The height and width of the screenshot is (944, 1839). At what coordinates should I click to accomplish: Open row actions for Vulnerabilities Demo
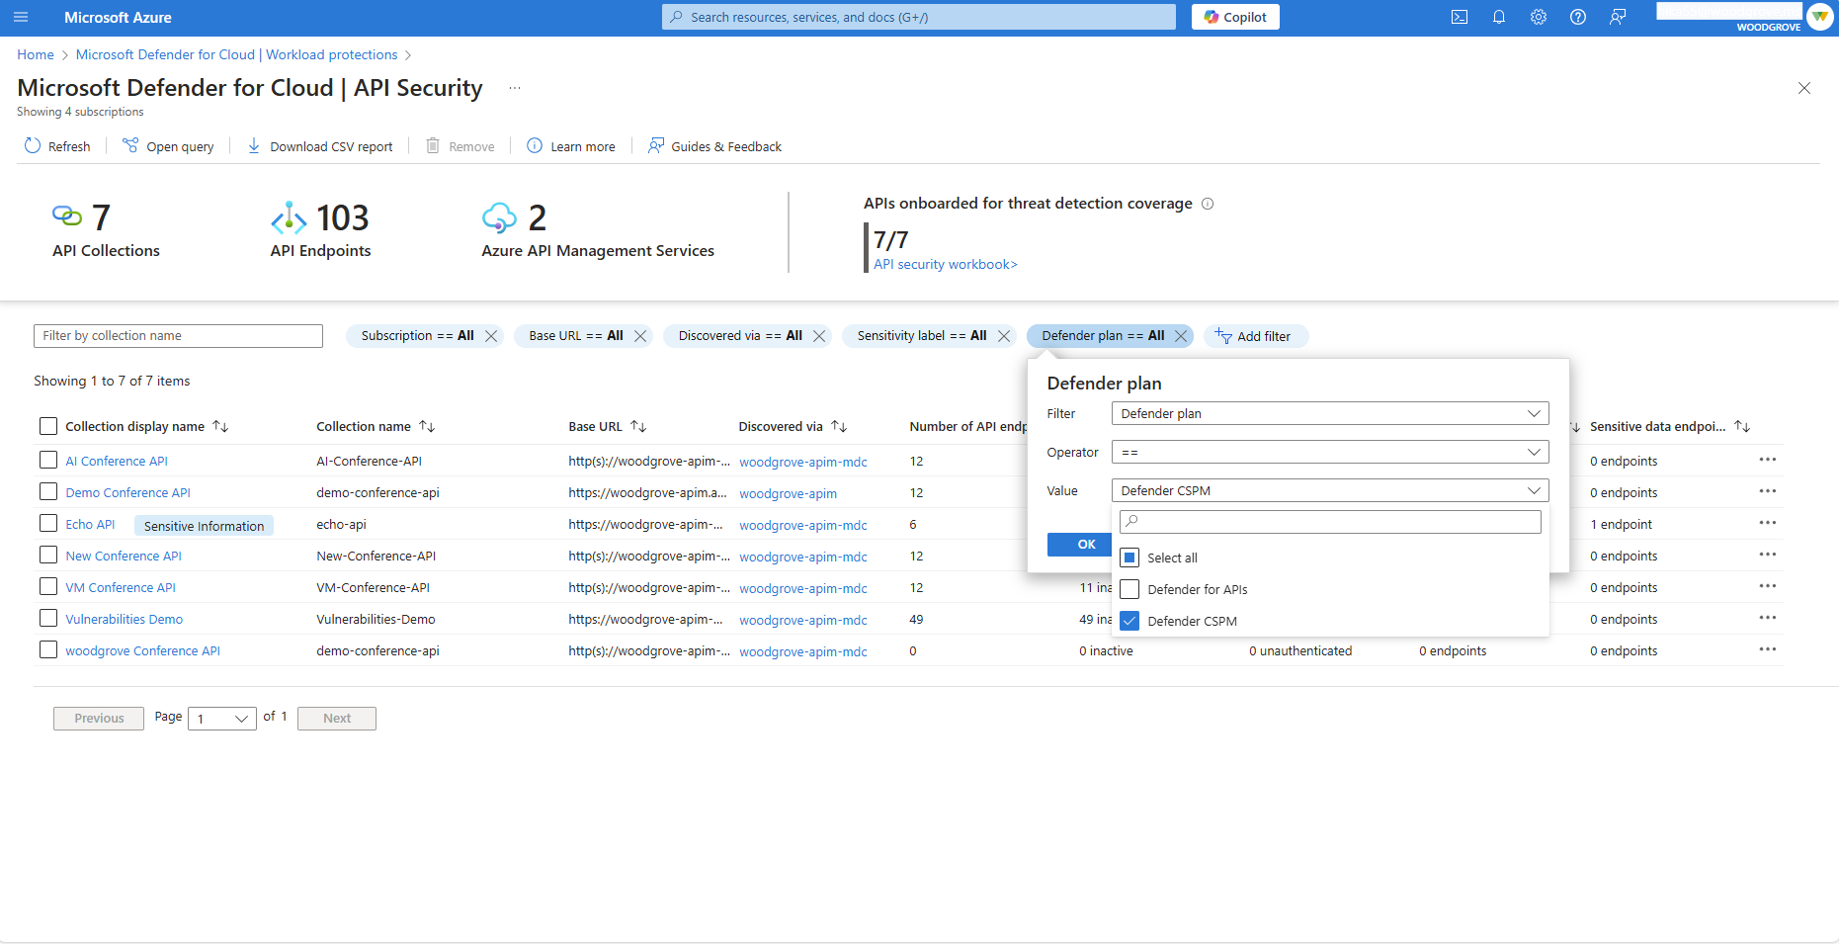click(x=1767, y=618)
